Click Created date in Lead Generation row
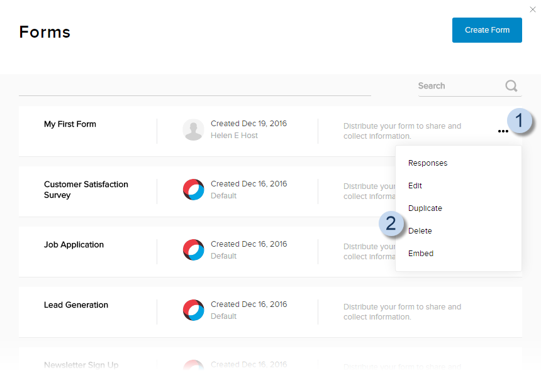Image resolution: width=541 pixels, height=371 pixels. [x=248, y=304]
